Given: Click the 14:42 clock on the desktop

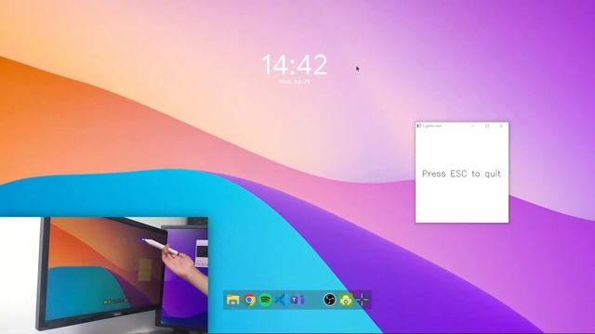Looking at the screenshot, I should click(294, 65).
